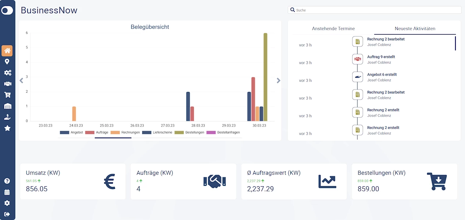Open the help question mark icon
This screenshot has height=220, width=465.
pos(7,181)
